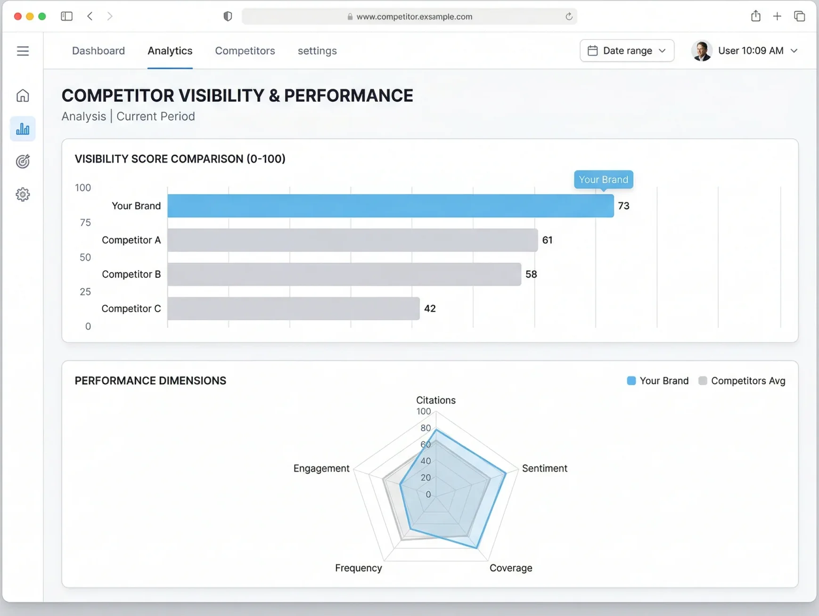Open Settings via the gear icon
This screenshot has width=819, height=616.
click(x=23, y=194)
